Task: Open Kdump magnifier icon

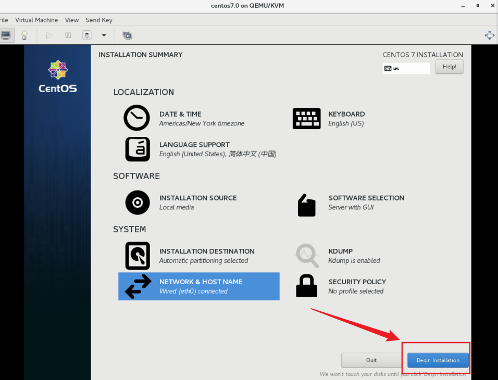Action: 307,256
